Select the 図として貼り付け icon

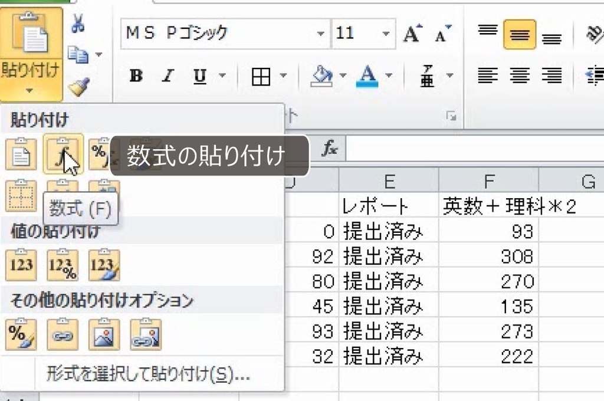[104, 333]
